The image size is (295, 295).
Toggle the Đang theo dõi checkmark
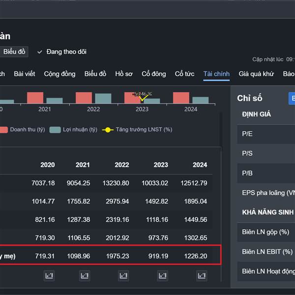click(40, 52)
